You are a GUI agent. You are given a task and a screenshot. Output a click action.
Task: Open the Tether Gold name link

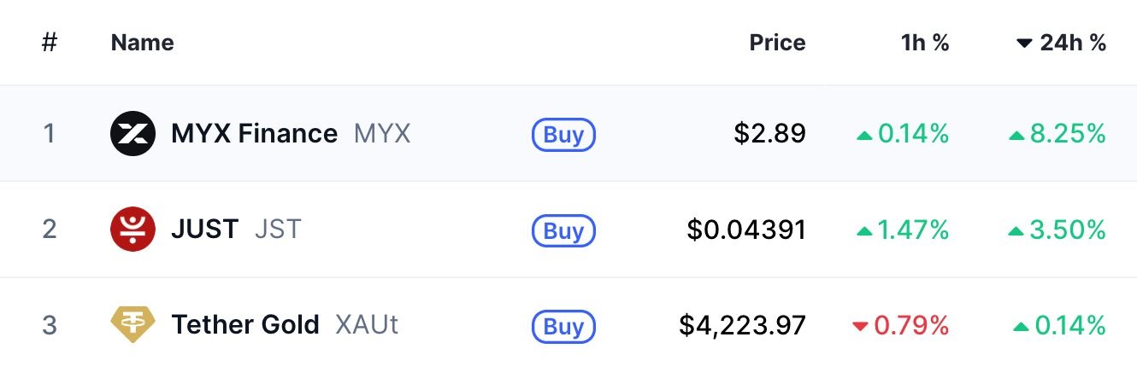click(245, 325)
